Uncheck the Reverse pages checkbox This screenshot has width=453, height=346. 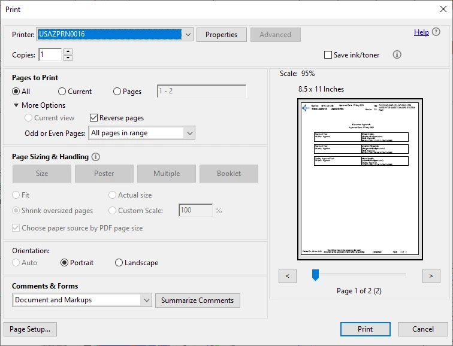pos(93,118)
